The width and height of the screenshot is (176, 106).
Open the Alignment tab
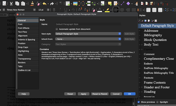click(28, 36)
